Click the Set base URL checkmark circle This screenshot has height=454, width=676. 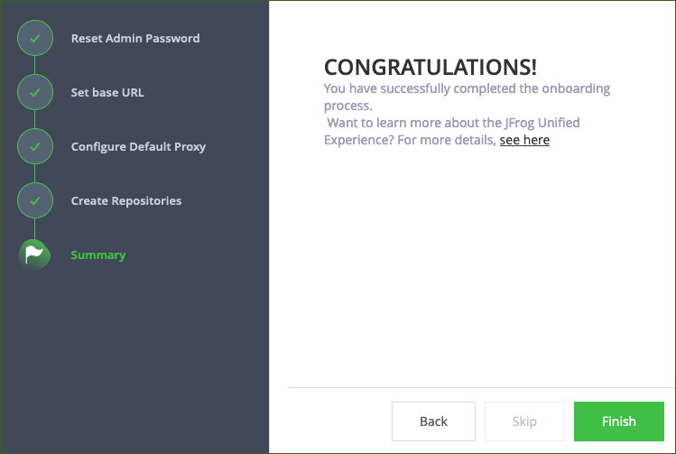[x=35, y=92]
